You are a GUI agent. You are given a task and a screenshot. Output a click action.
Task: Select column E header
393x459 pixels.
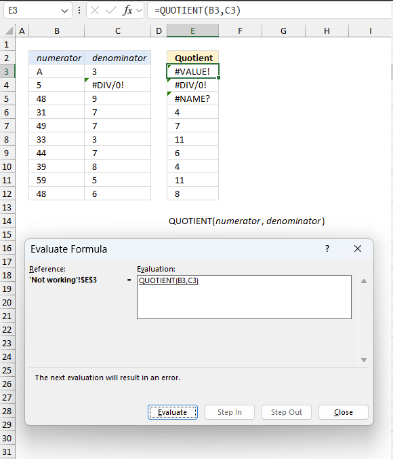tap(193, 31)
